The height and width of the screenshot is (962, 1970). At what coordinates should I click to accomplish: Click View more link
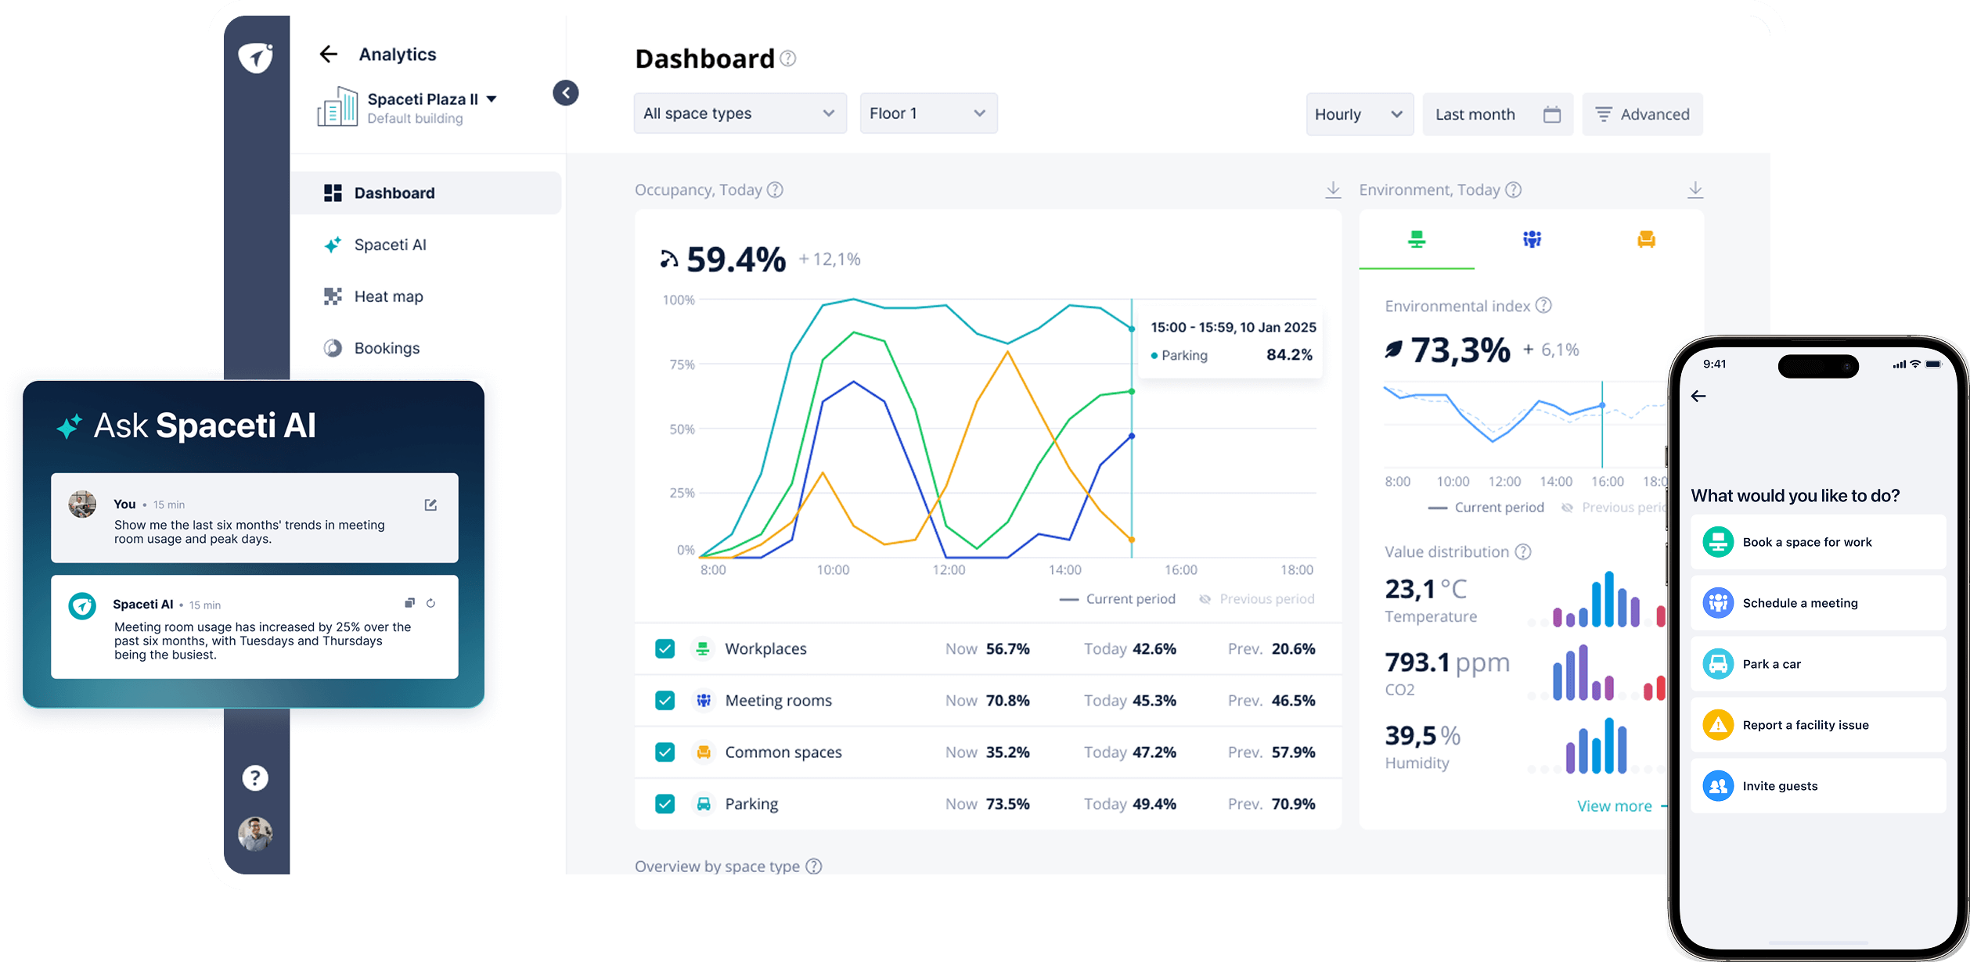(x=1615, y=806)
